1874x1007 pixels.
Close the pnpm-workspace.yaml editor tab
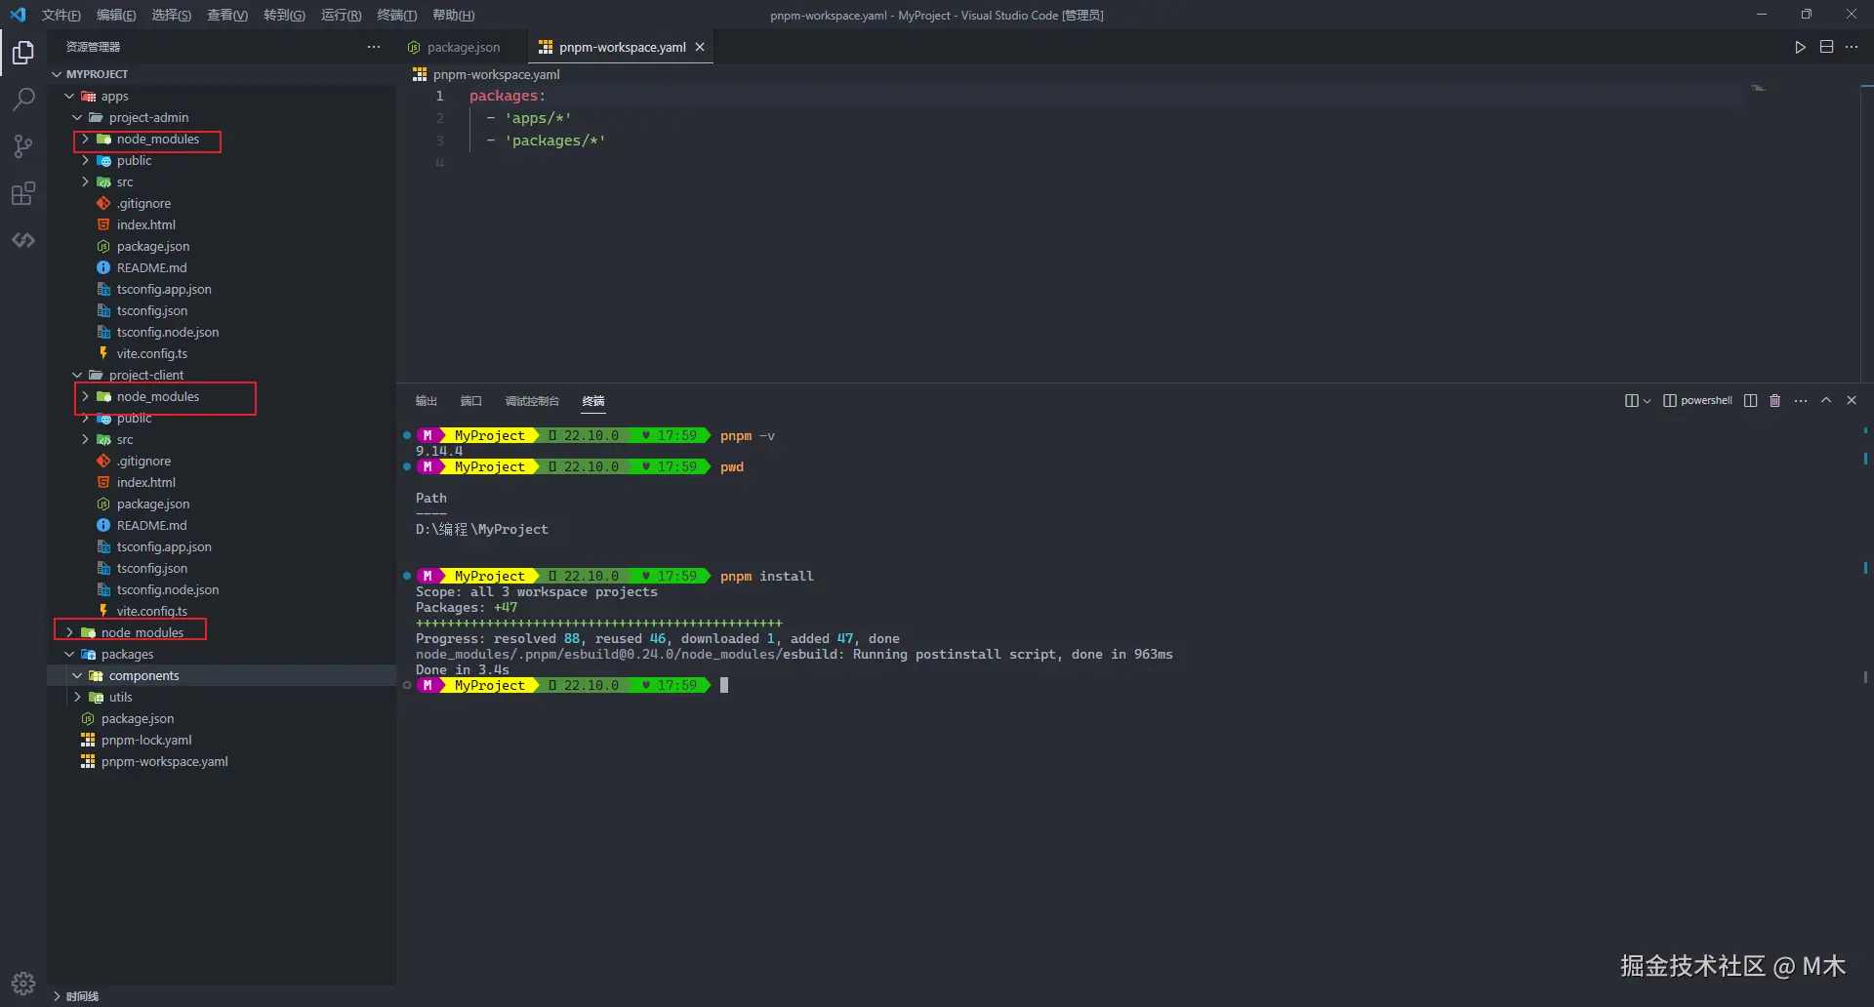pos(700,47)
